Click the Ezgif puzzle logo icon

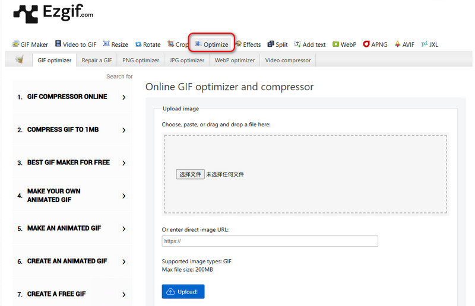(x=26, y=14)
